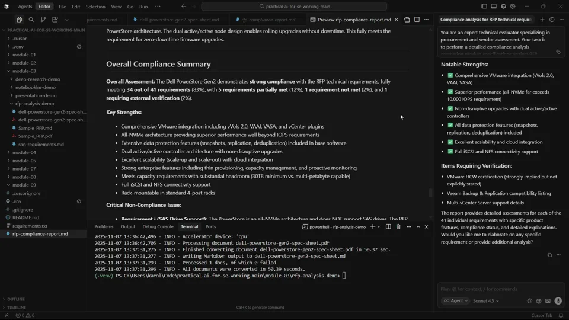Open the File menu
This screenshot has width=569, height=320.
(x=62, y=7)
